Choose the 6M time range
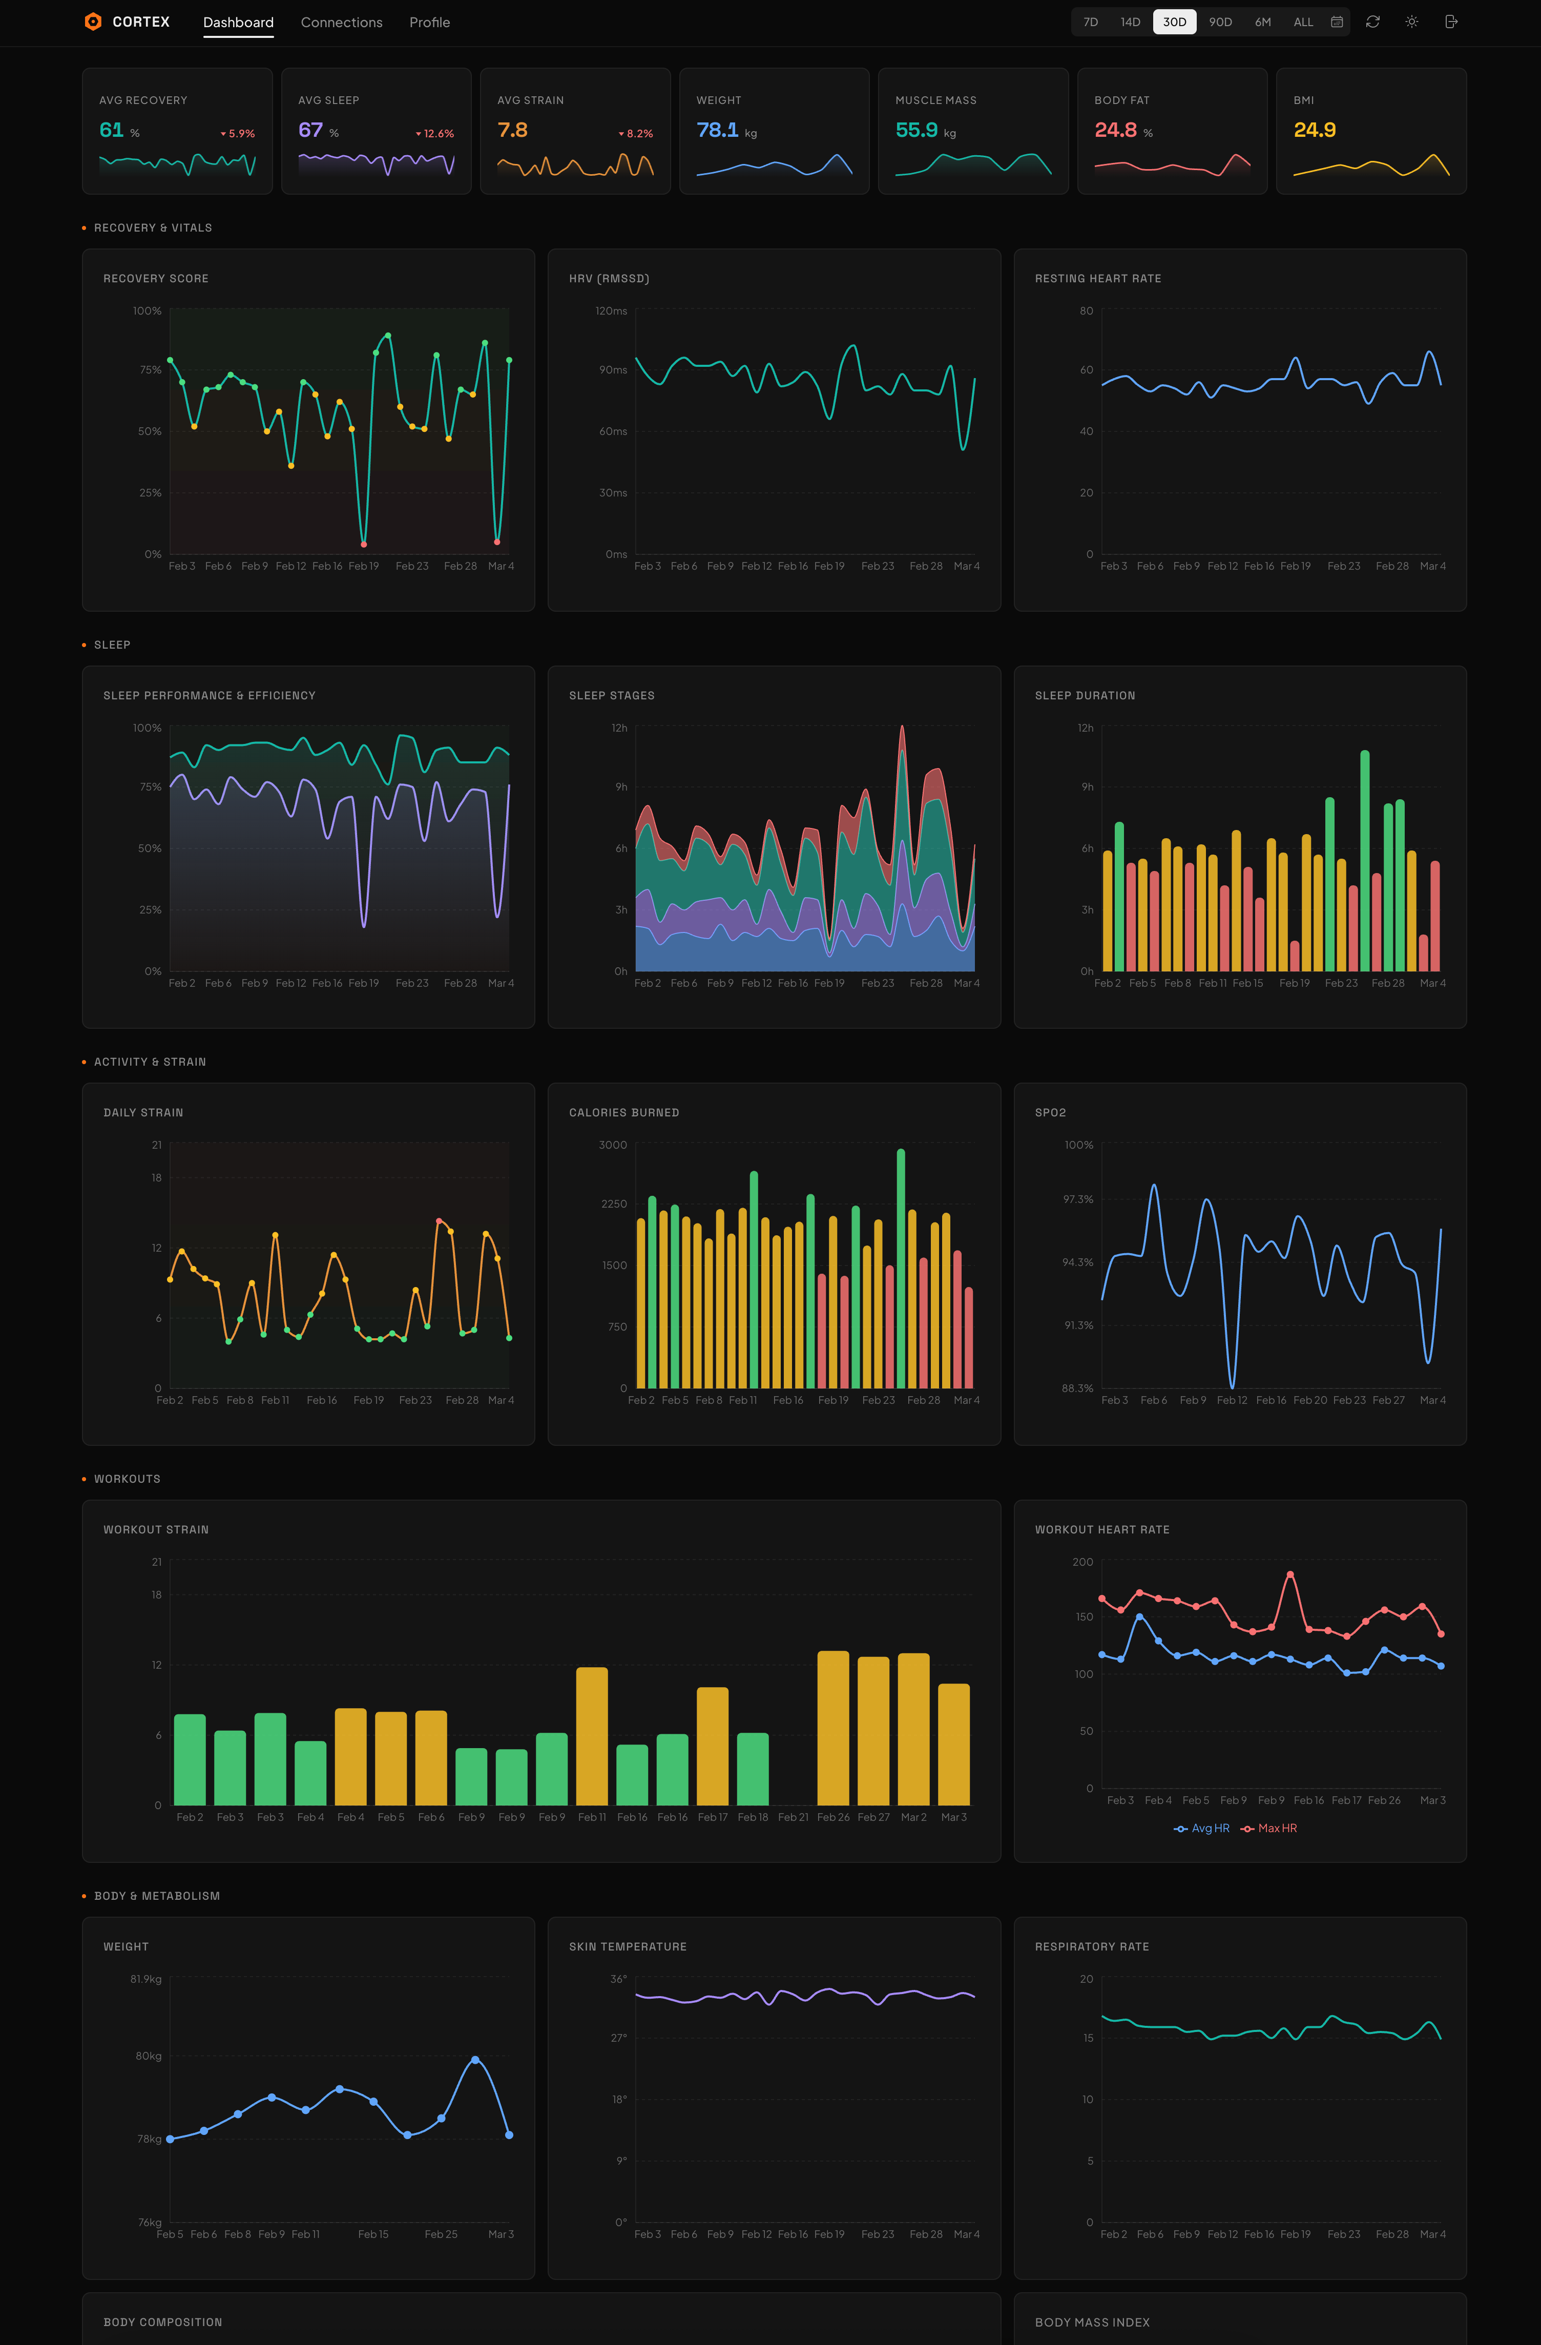Viewport: 1541px width, 2345px height. (1262, 22)
